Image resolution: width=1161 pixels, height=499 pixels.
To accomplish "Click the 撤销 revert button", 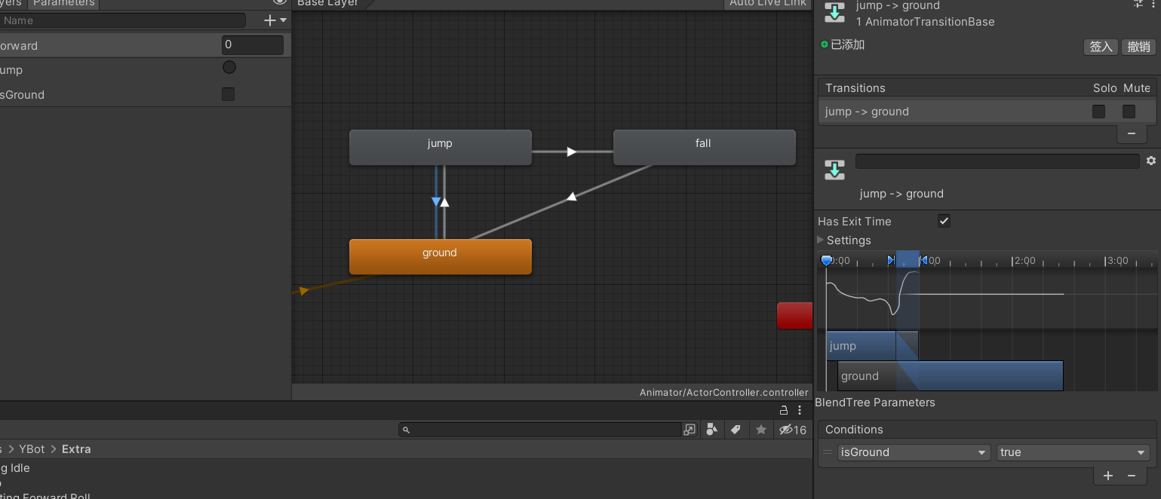I will coord(1138,47).
